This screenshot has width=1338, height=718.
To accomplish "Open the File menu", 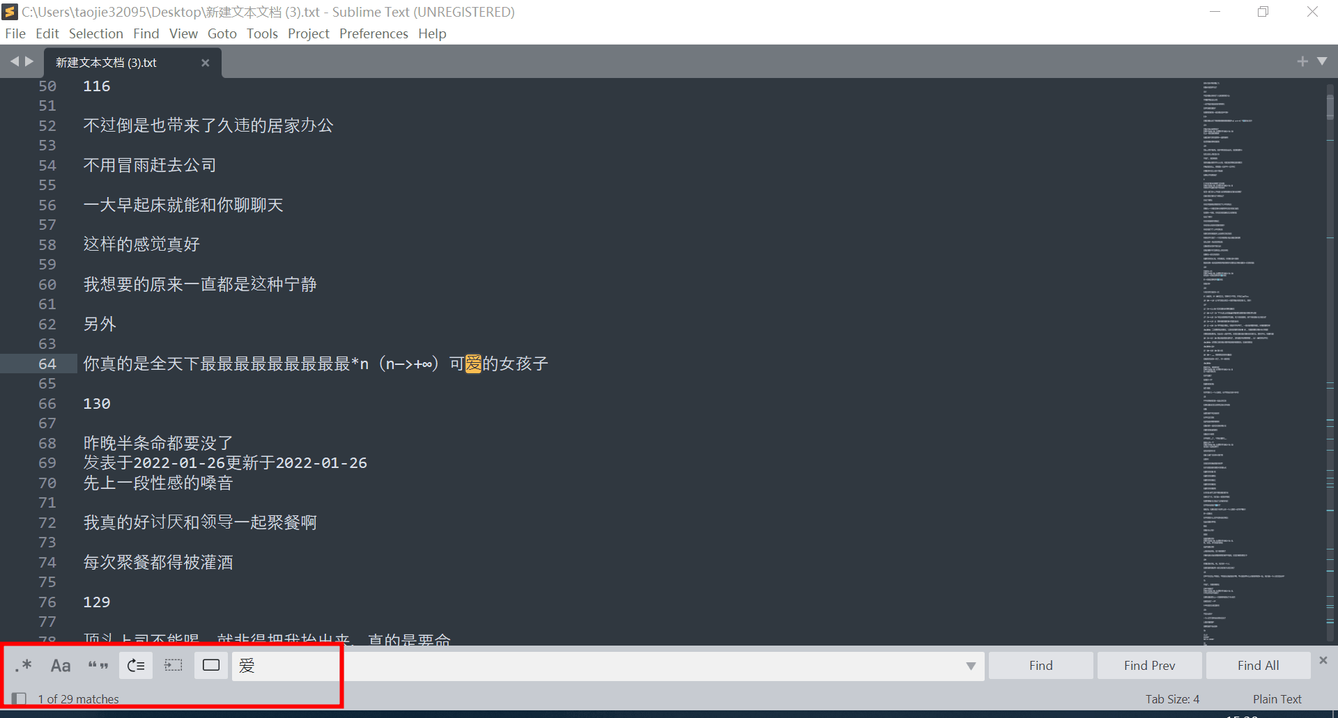I will [15, 33].
